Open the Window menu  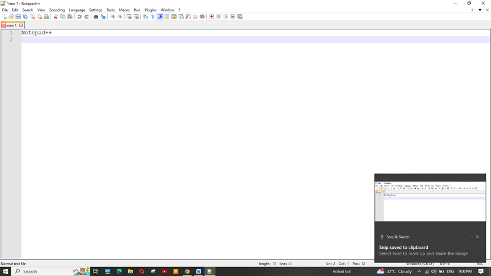[167, 10]
